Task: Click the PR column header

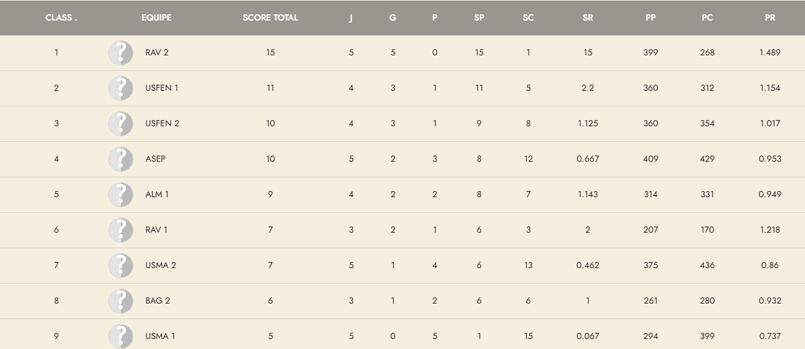Action: [x=770, y=18]
